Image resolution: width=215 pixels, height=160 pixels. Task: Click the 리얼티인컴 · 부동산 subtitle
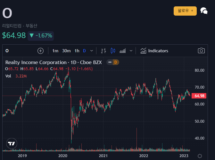pyautogui.click(x=20, y=25)
